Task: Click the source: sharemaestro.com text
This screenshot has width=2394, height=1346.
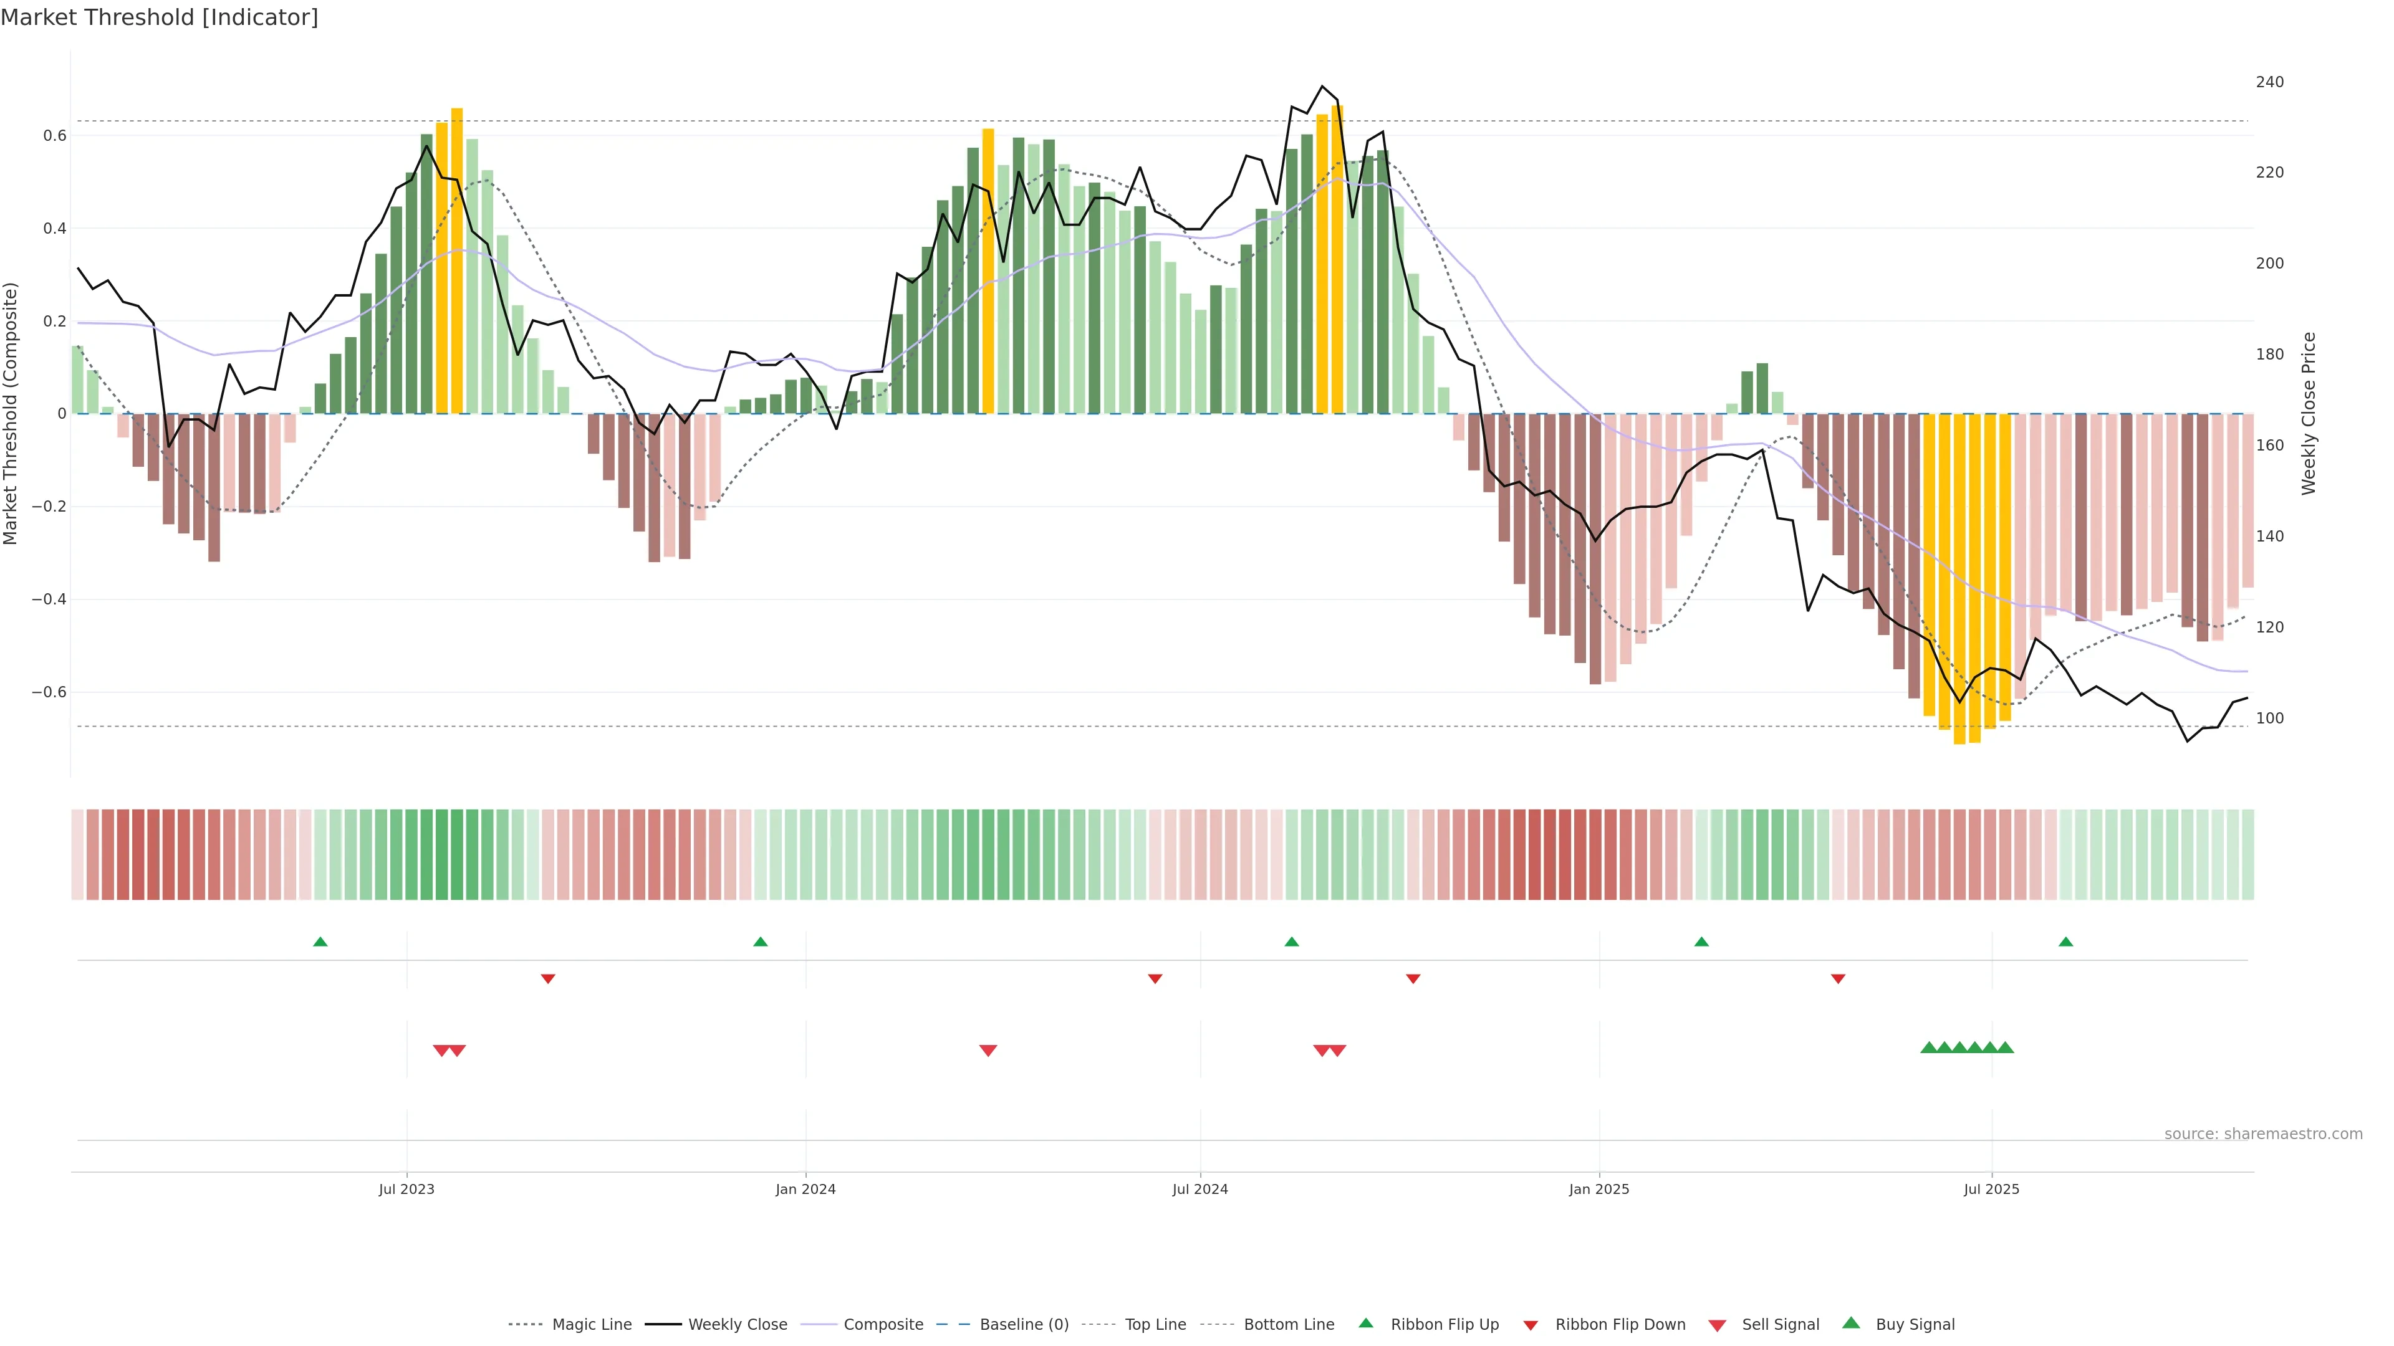Action: (2263, 1134)
